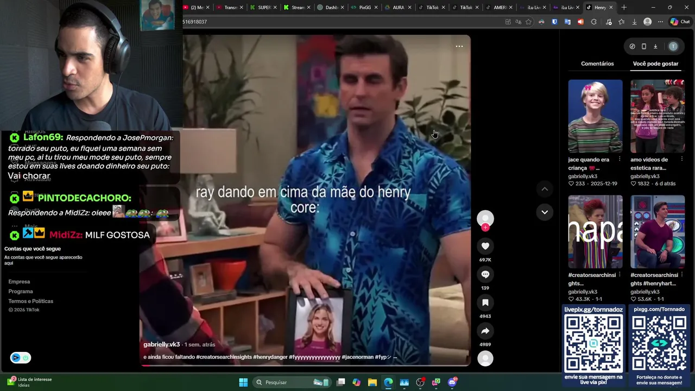Open comments via the speech bubble icon
The width and height of the screenshot is (695, 391).
(485, 274)
